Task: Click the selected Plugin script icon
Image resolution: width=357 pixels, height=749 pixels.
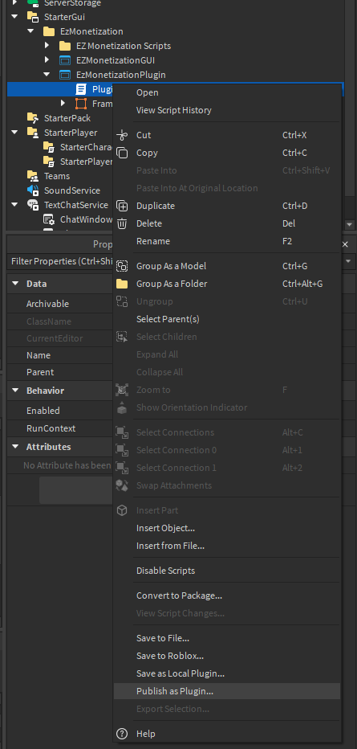Action: click(x=81, y=89)
